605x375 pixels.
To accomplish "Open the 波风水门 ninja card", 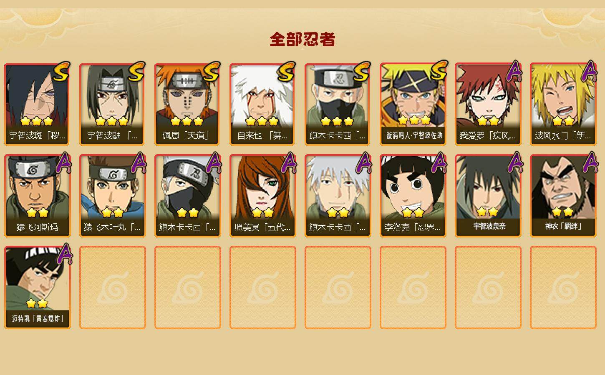I will [x=563, y=104].
